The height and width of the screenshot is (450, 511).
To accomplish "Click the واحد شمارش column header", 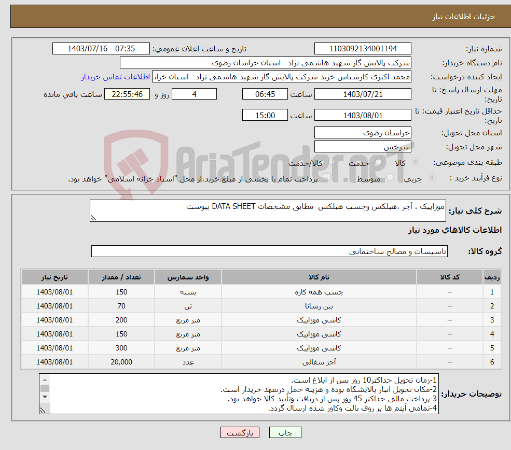I will [188, 277].
